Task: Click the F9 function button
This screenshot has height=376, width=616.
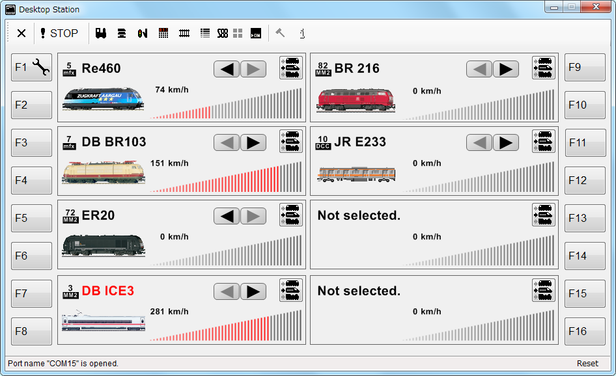Action: (585, 67)
